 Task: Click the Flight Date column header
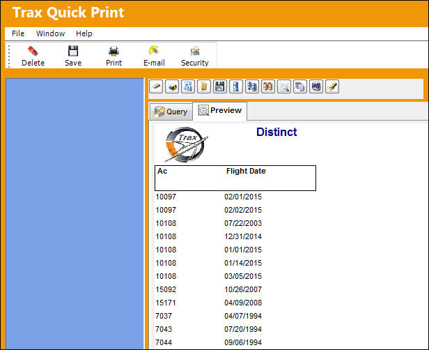click(246, 172)
